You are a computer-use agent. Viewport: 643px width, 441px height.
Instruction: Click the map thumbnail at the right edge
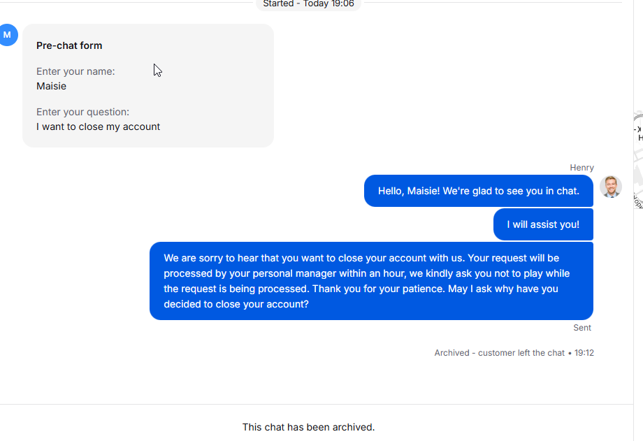(638, 161)
